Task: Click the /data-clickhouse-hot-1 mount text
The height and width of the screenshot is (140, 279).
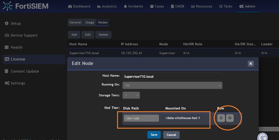Action: pos(183,118)
